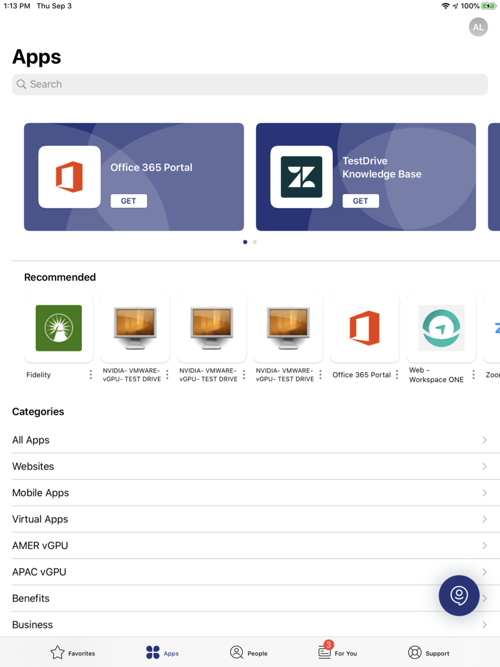
Task: Switch to the For You tab
Action: coord(337,653)
